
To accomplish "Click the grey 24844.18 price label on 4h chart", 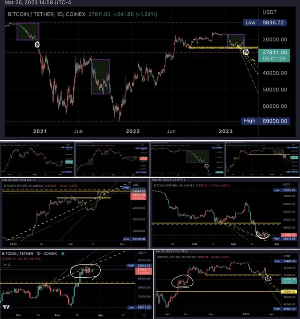I will 138,191.
